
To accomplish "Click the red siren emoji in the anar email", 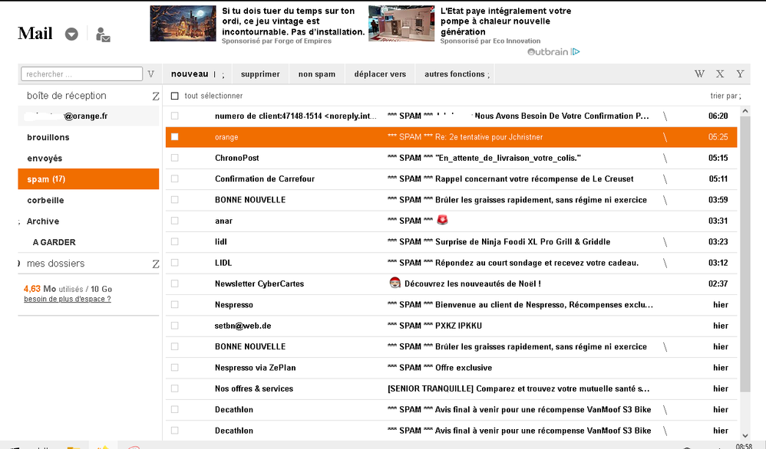I will click(442, 220).
